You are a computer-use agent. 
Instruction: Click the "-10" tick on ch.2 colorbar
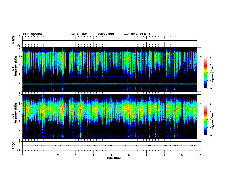coord(210,135)
